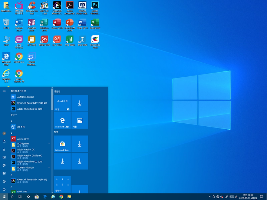267x200 pixels.
Task: Open Word 2019 desktop shortcut
Action: 82,24
